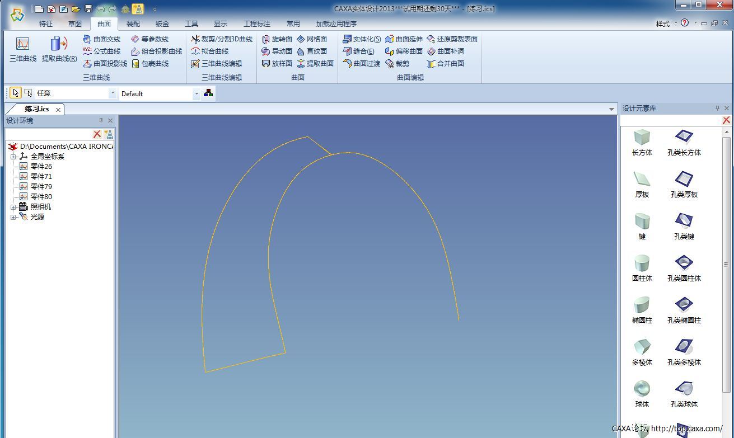Image resolution: width=734 pixels, height=438 pixels.
Task: Switch to the 装配 ribbon tab
Action: coord(133,23)
